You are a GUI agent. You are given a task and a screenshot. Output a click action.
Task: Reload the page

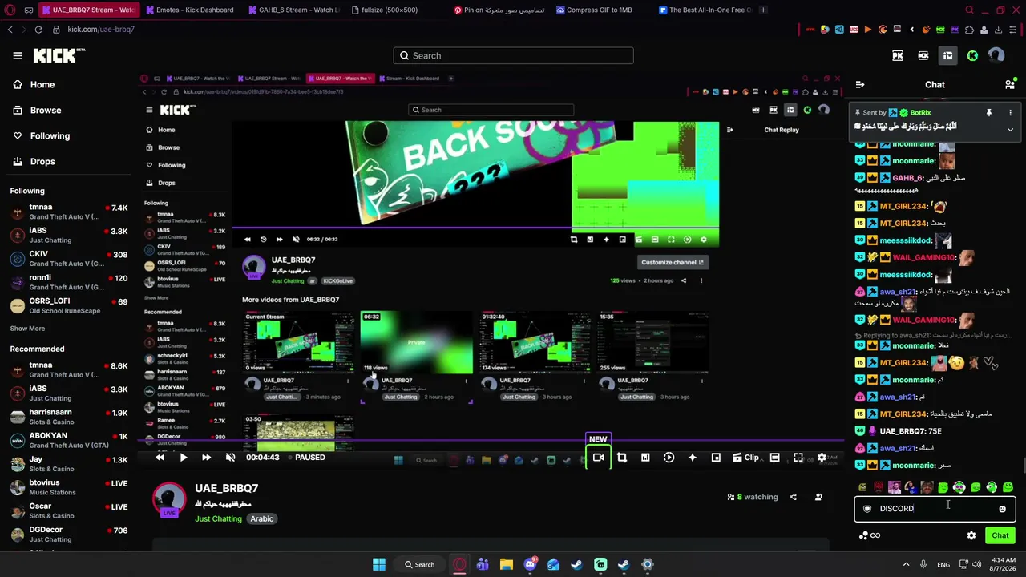(38, 30)
